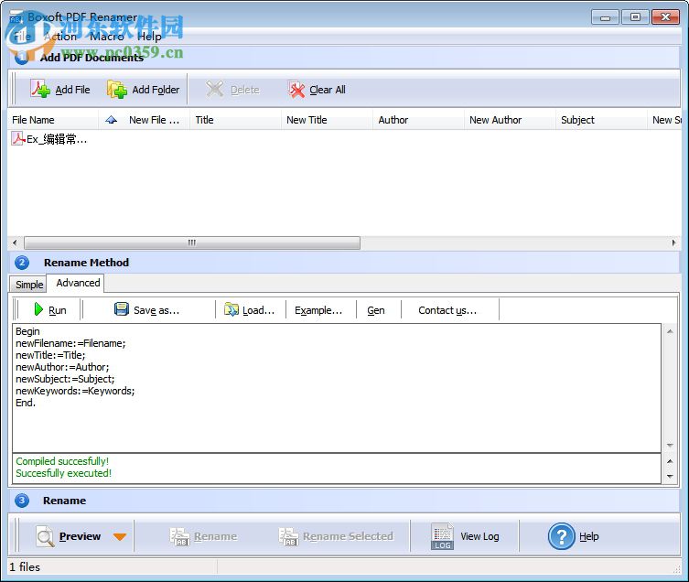The width and height of the screenshot is (689, 582).
Task: Click the New Title column header
Action: coord(327,120)
